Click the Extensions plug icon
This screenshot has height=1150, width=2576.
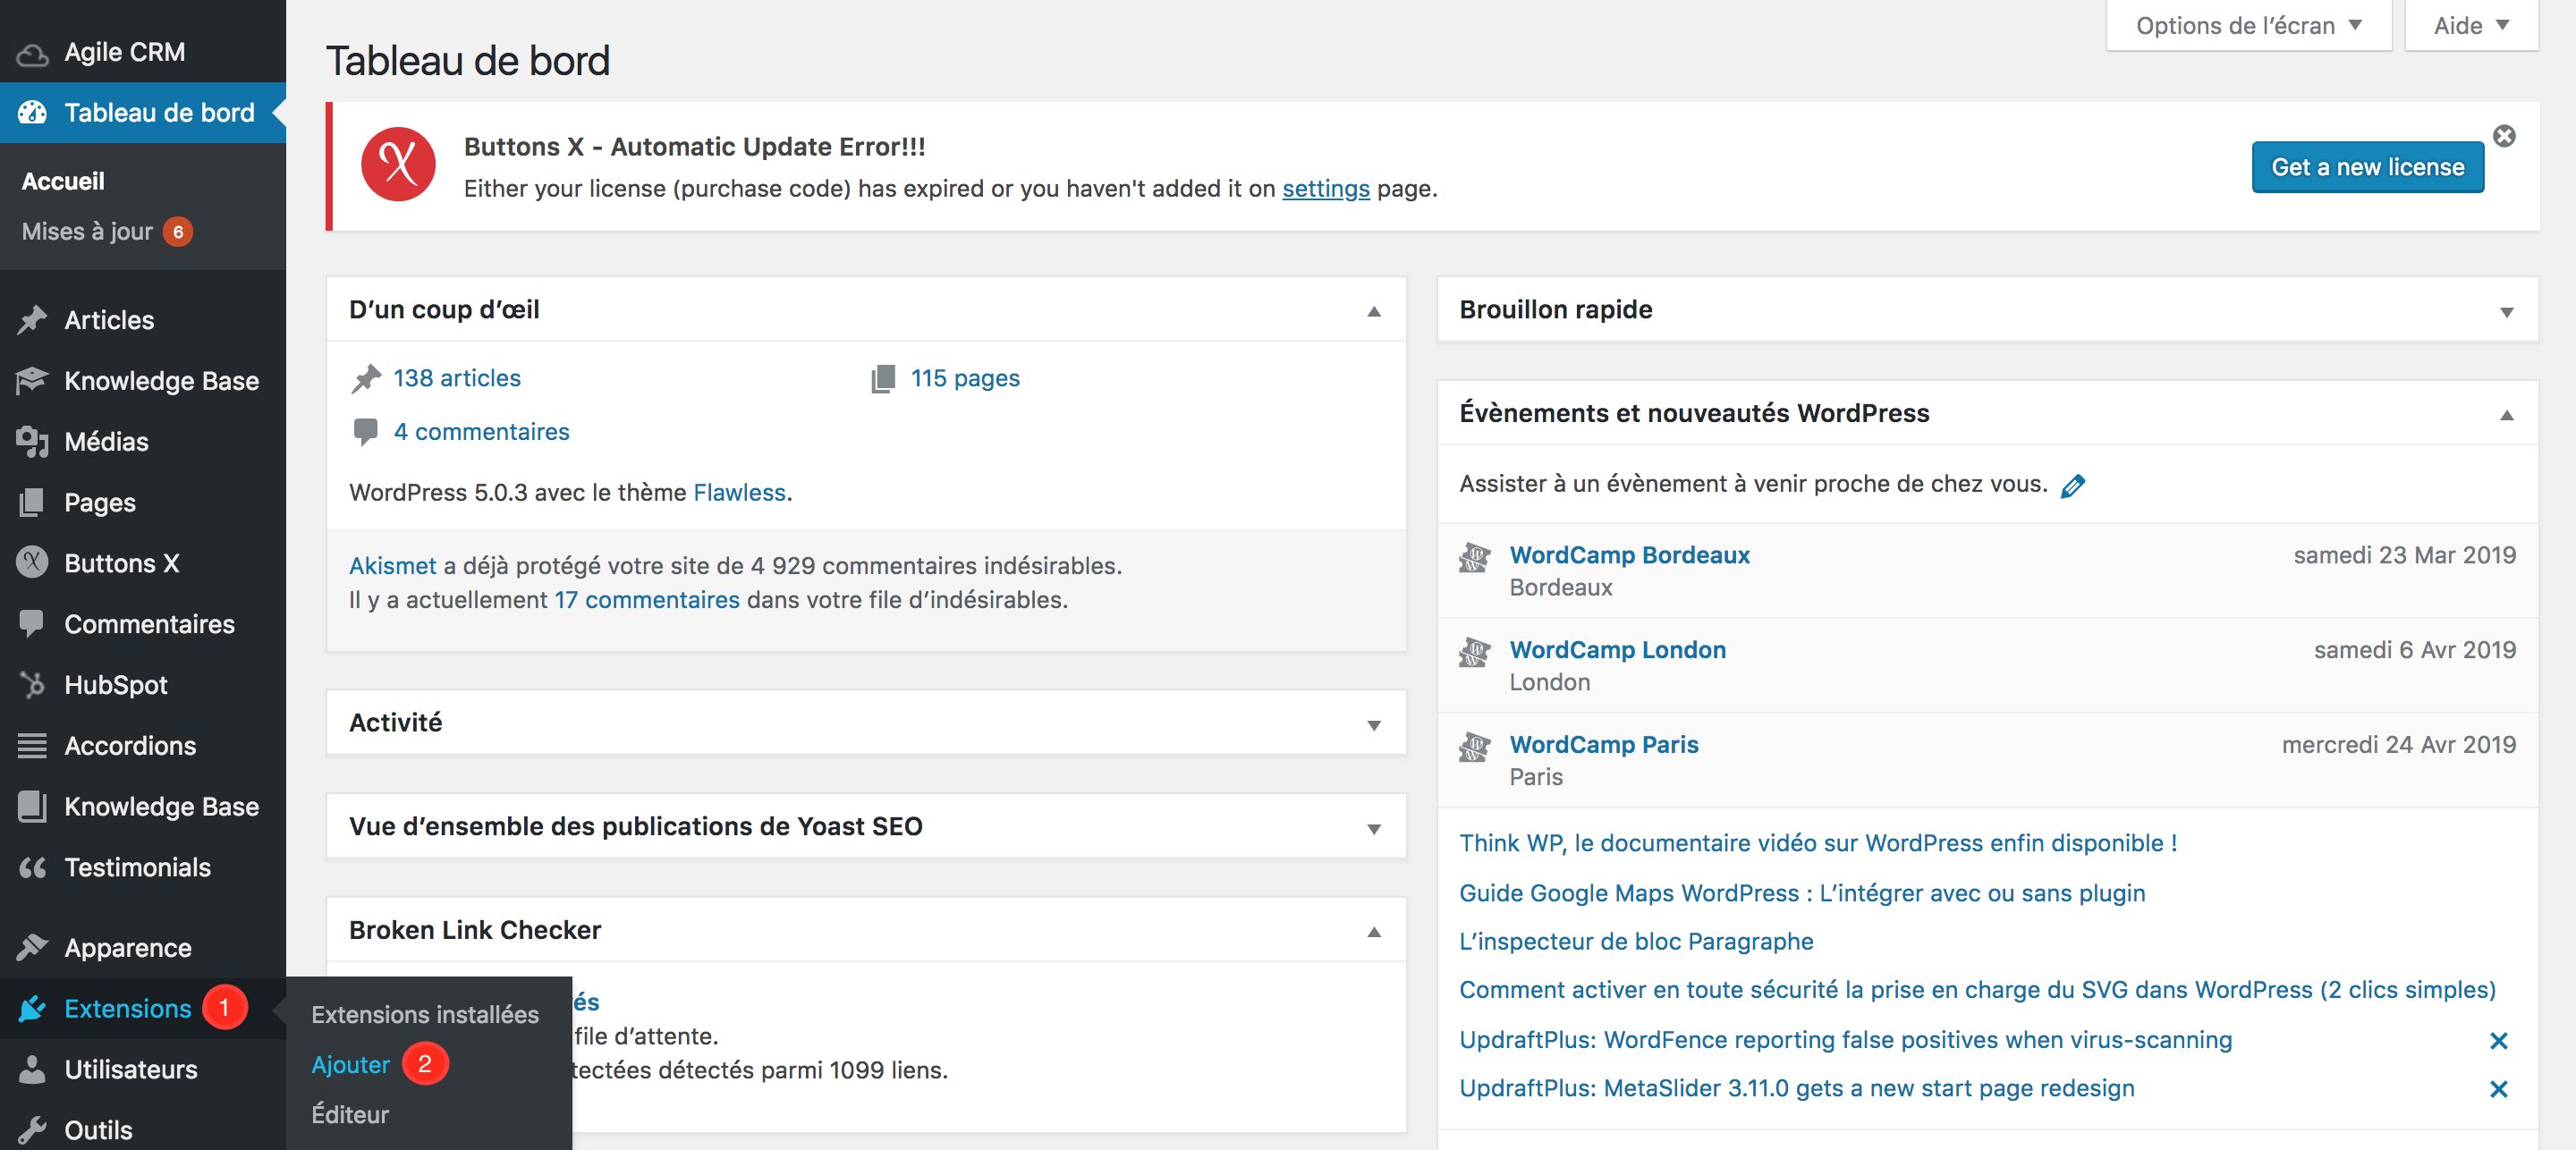[x=32, y=1008]
